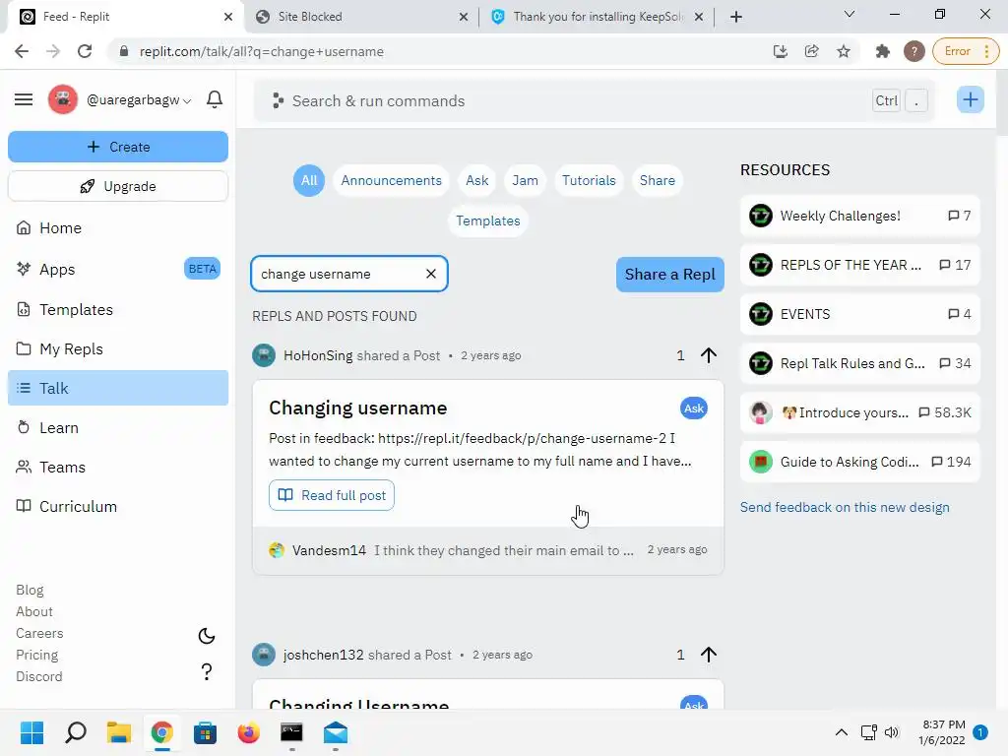
Task: Open EVENTS resource
Action: pyautogui.click(x=860, y=314)
